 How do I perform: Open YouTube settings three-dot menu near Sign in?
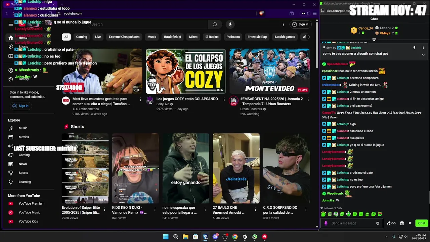(x=283, y=24)
